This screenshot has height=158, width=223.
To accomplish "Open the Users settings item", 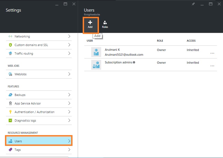I will tap(39, 141).
